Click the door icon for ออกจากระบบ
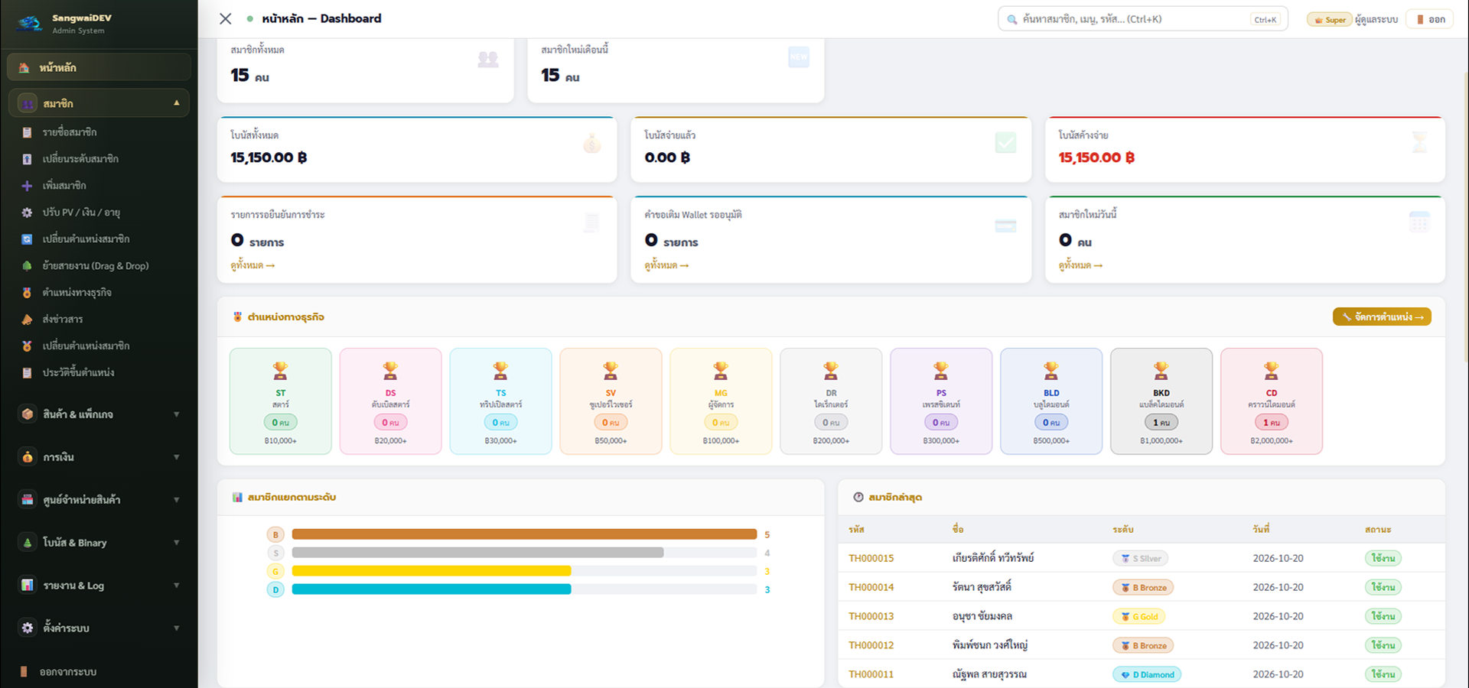Image resolution: width=1469 pixels, height=688 pixels. coord(24,672)
